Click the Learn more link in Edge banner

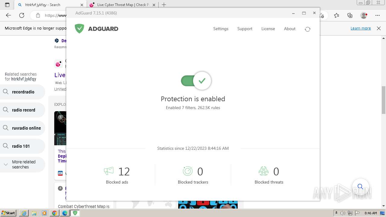361,28
